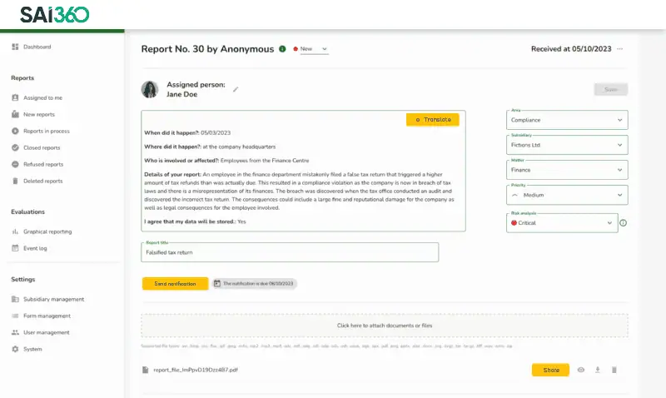
Task: Delete the attached report PDF file
Action: coord(614,370)
